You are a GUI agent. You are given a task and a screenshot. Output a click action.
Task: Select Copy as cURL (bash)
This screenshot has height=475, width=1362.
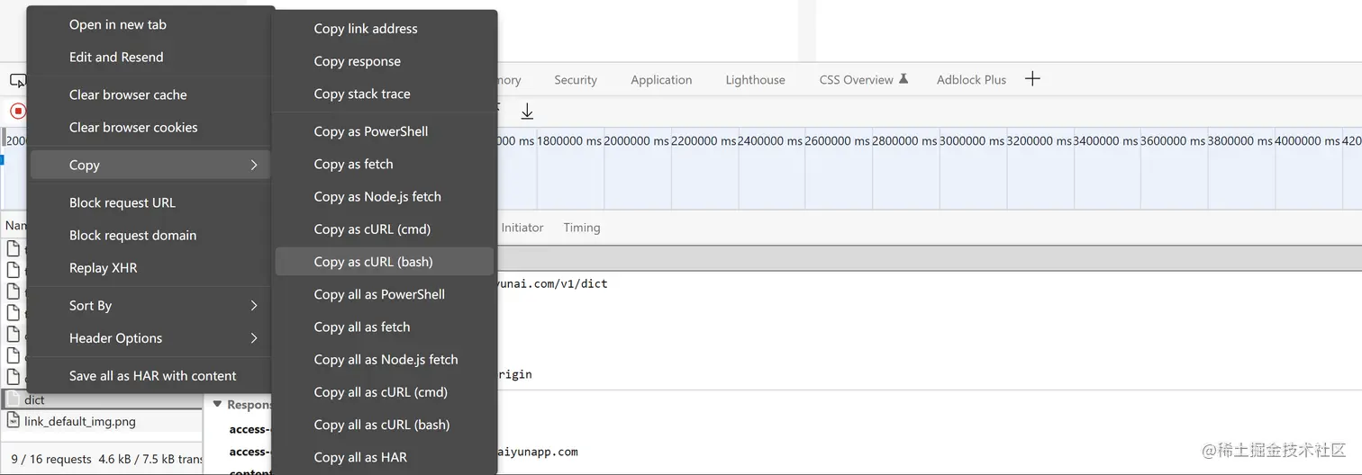point(385,262)
